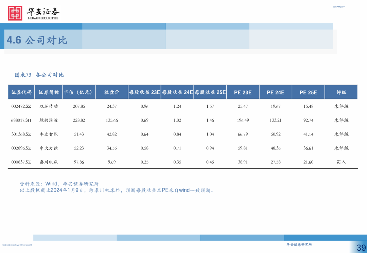Select the table caption '图表73 各公司对比'

tap(39, 75)
